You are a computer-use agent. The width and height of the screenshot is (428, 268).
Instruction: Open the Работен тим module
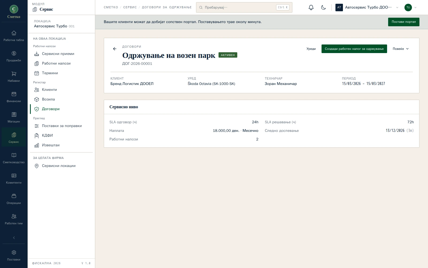(14, 219)
